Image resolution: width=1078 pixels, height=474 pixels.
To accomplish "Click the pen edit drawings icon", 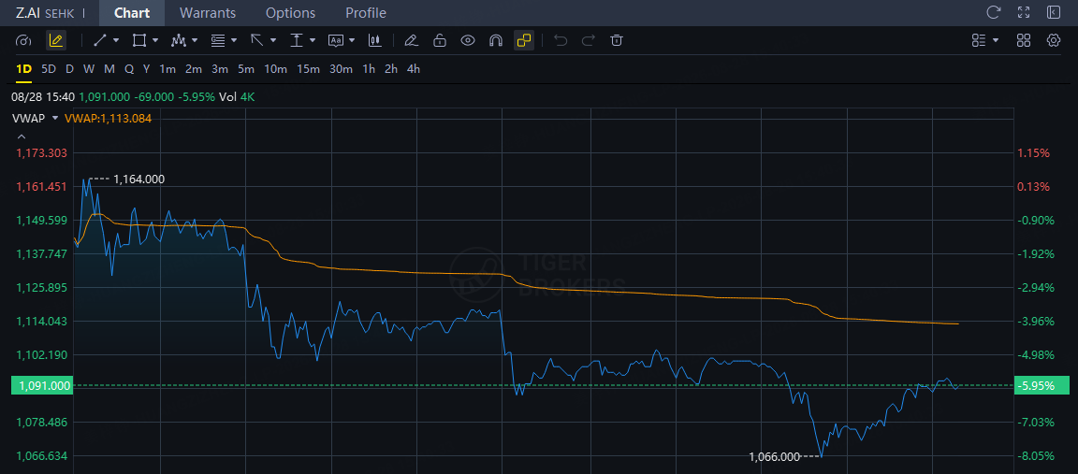I will (x=411, y=40).
